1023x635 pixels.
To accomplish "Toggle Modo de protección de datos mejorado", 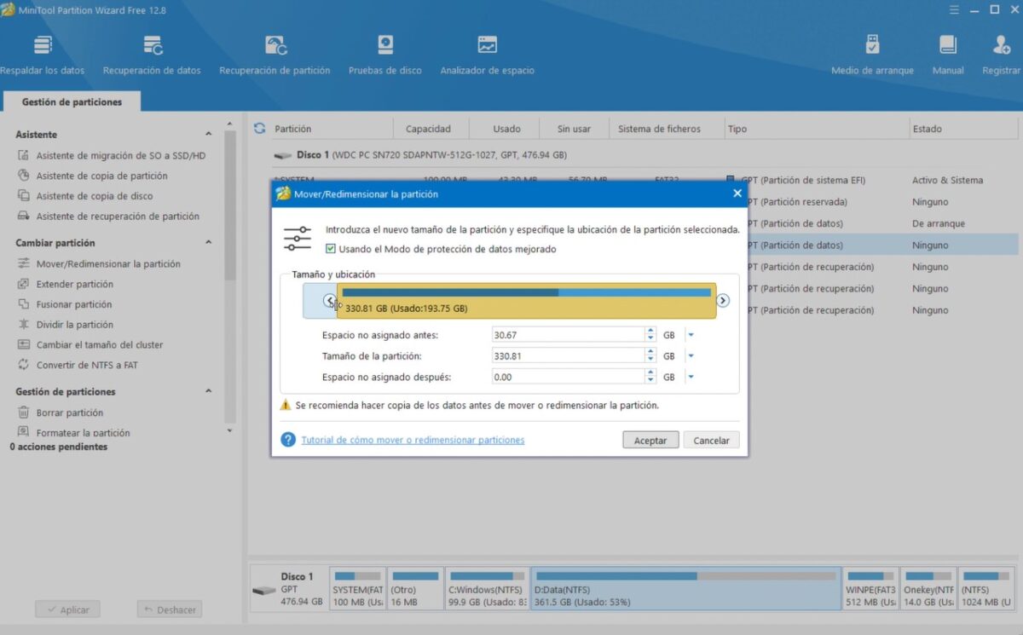I will [331, 249].
